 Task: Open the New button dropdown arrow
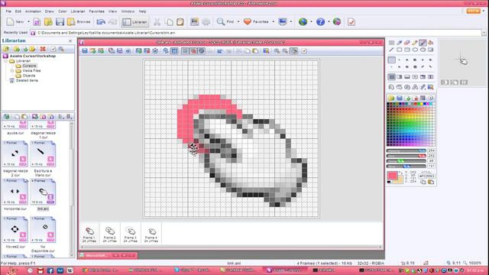(x=28, y=22)
